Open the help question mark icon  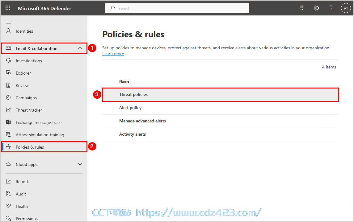tap(331, 8)
